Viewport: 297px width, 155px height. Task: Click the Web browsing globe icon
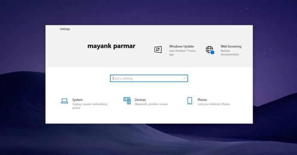pos(210,50)
